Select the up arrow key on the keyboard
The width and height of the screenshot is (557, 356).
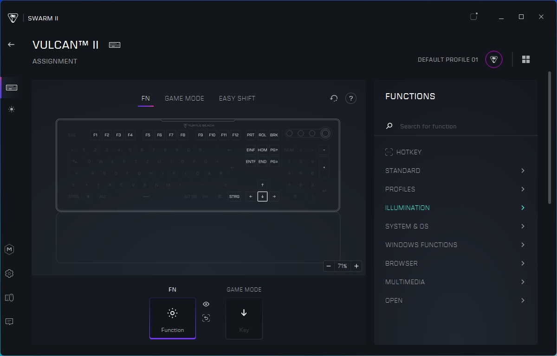pos(262,184)
